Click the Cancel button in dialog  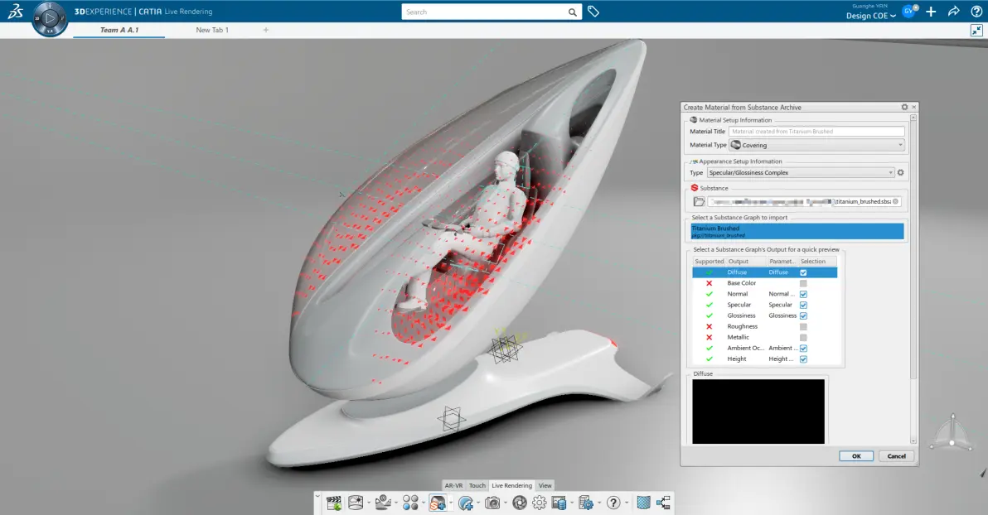coord(897,456)
